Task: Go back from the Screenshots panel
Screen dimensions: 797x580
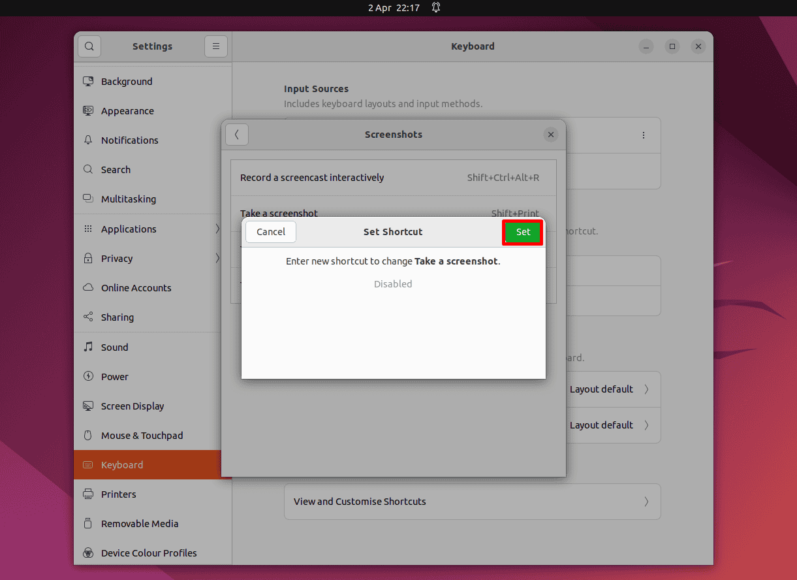Action: [237, 135]
